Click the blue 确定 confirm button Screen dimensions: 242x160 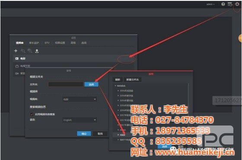click(x=84, y=134)
